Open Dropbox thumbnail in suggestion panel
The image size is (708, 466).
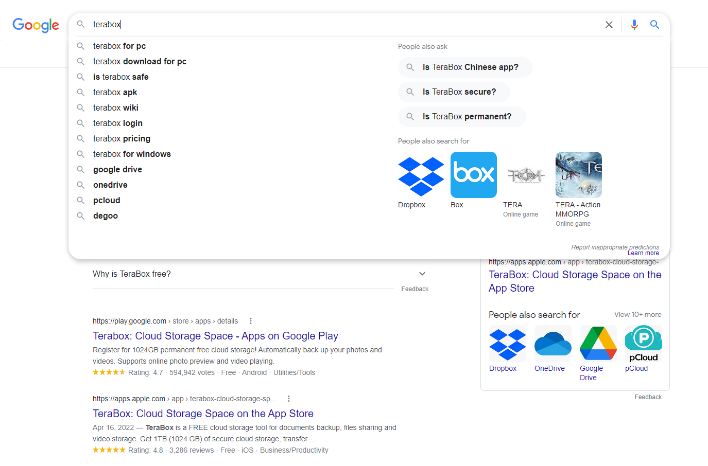pos(421,175)
